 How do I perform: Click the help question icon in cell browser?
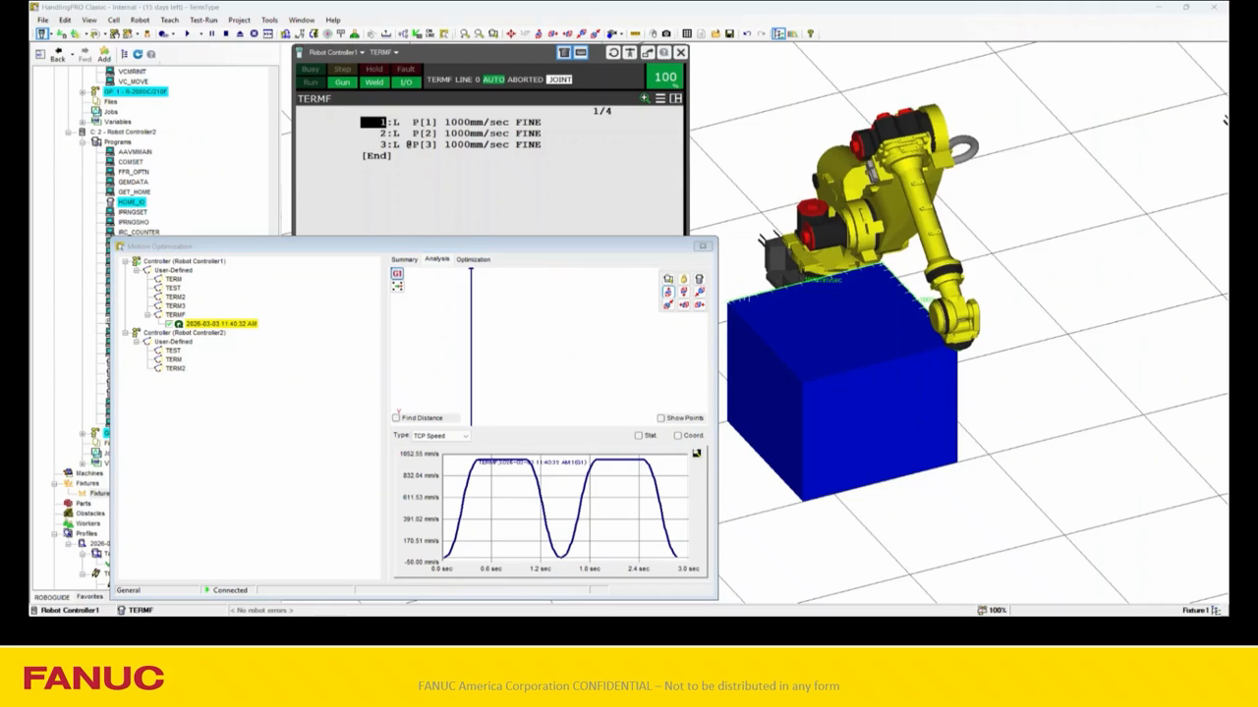pos(150,54)
